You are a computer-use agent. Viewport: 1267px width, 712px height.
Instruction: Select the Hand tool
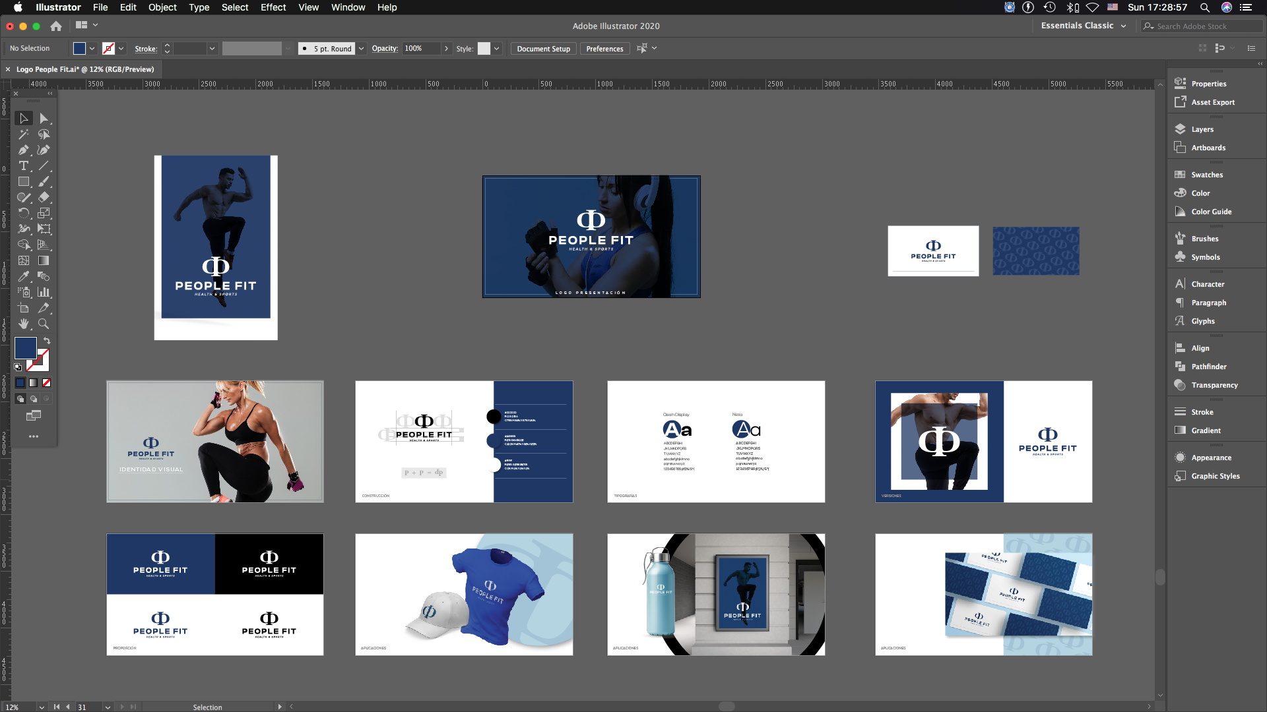tap(24, 324)
